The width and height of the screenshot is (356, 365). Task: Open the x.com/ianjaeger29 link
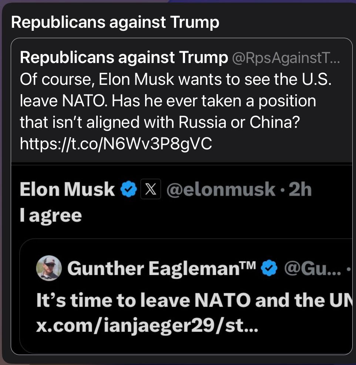(x=147, y=325)
